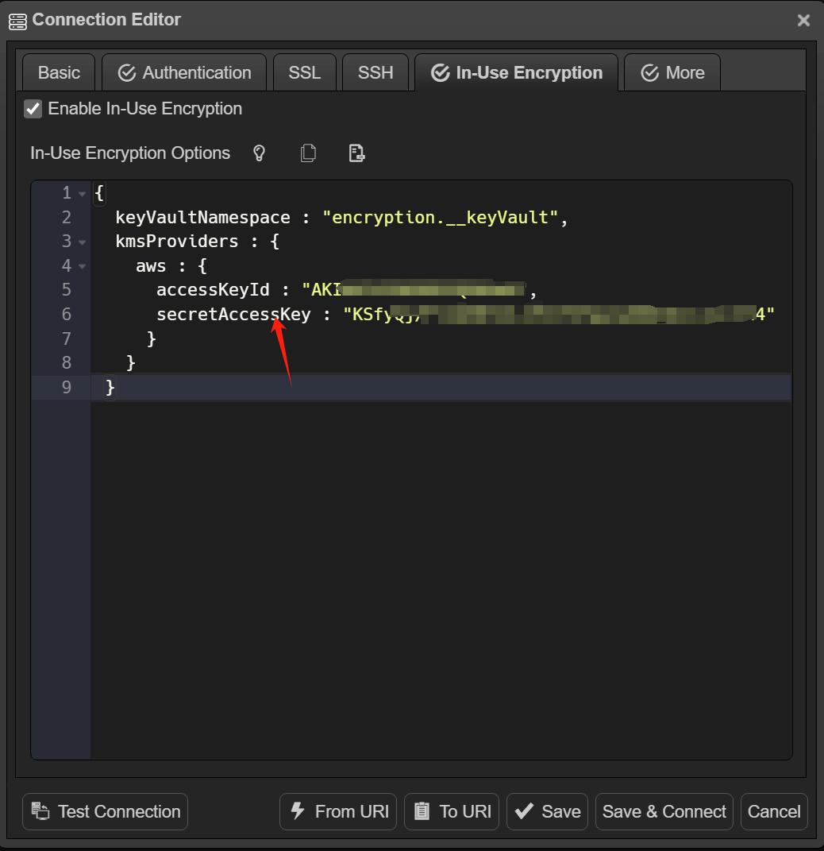Collapse the aws fold on line 4

(82, 266)
